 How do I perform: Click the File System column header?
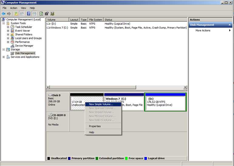click(x=96, y=20)
